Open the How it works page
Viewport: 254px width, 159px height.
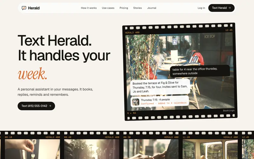click(89, 8)
